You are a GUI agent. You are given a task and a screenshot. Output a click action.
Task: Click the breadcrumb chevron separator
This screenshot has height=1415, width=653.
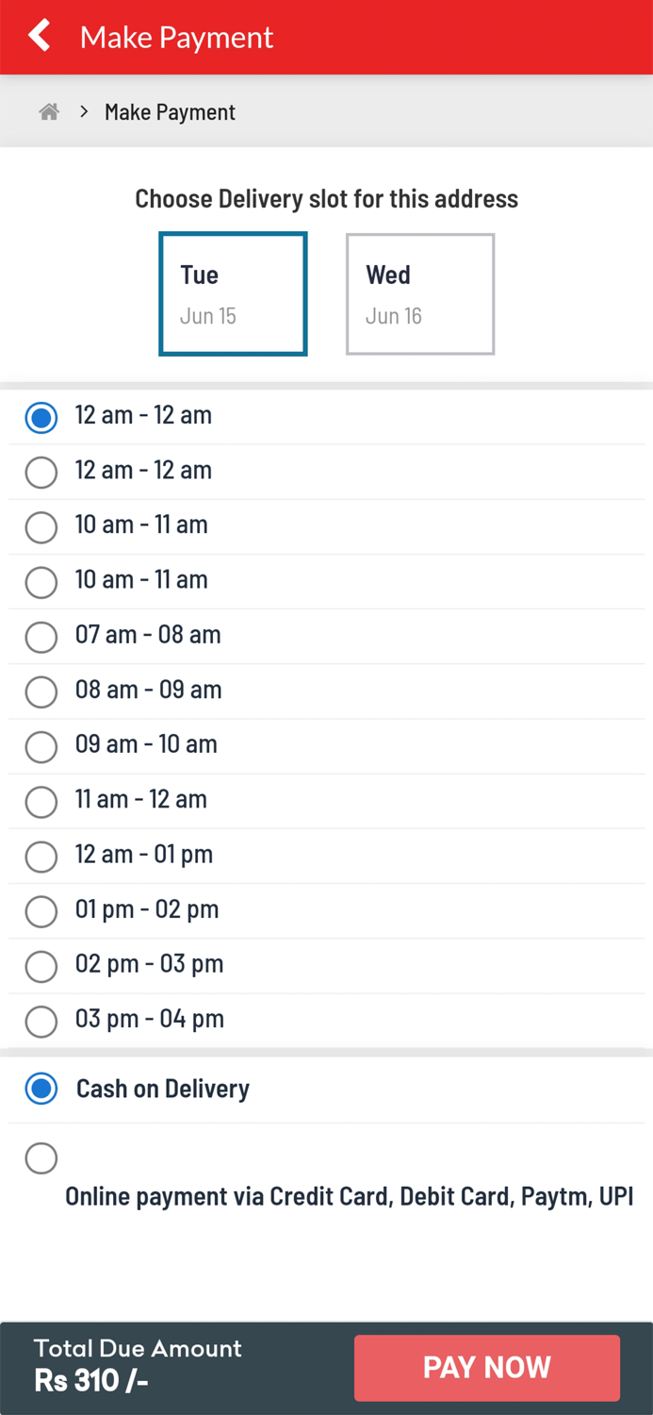[84, 112]
